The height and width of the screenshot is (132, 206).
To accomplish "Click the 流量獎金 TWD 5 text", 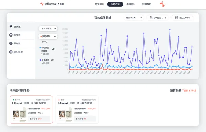I will point(35,113).
